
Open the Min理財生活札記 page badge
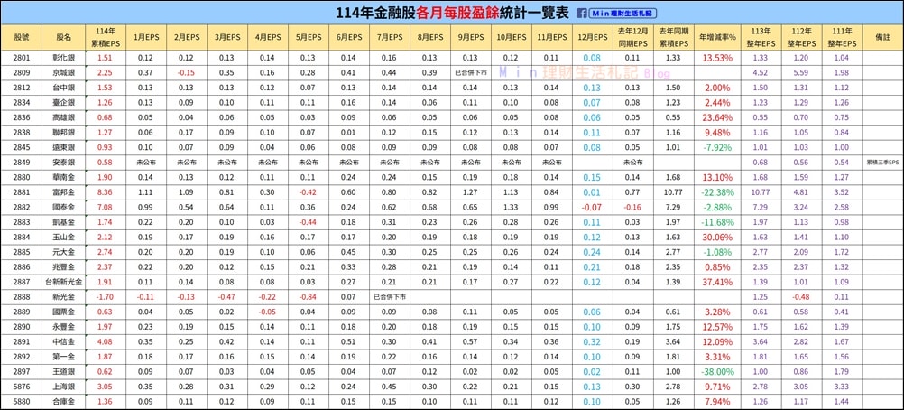pyautogui.click(x=623, y=13)
